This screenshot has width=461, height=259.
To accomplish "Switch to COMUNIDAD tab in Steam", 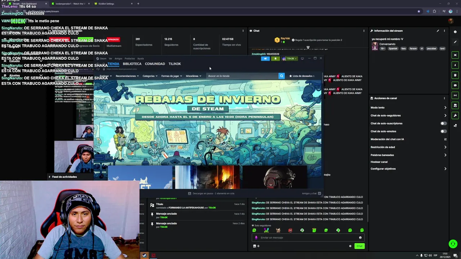I will pyautogui.click(x=155, y=64).
